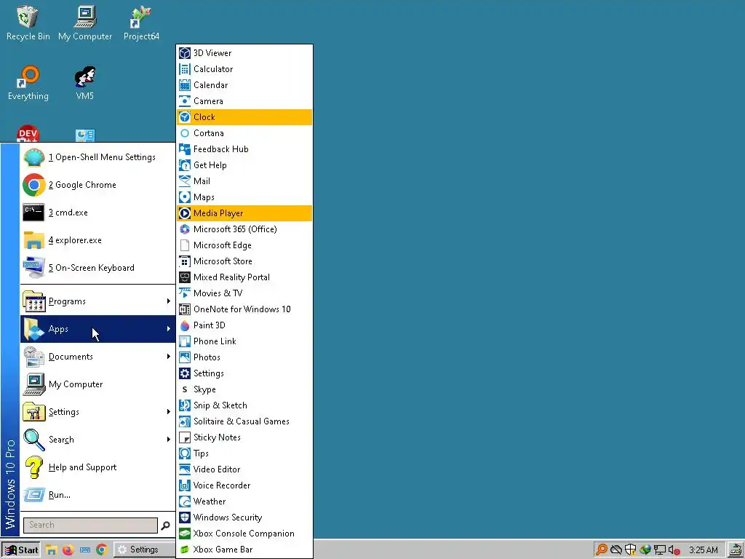Select the Project64 desktop shortcut
The width and height of the screenshot is (745, 559).
141,23
